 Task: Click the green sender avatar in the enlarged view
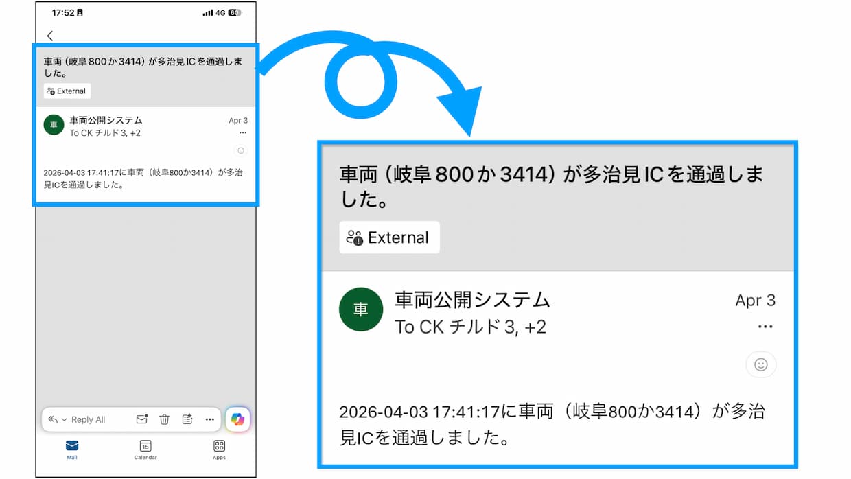pyautogui.click(x=360, y=309)
